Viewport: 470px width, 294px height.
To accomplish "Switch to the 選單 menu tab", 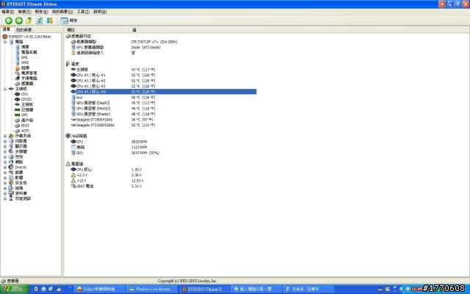I will (x=7, y=29).
